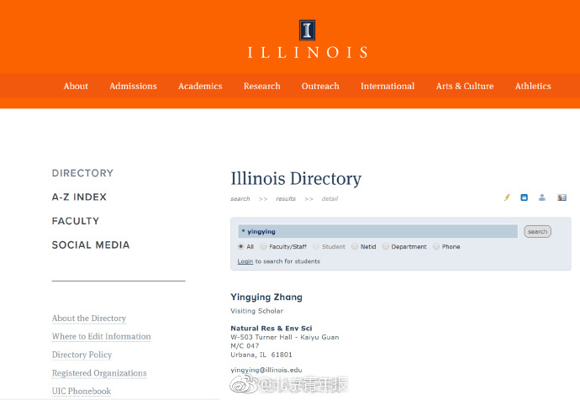Click the yingying@illinois.edu email address

[x=266, y=370]
